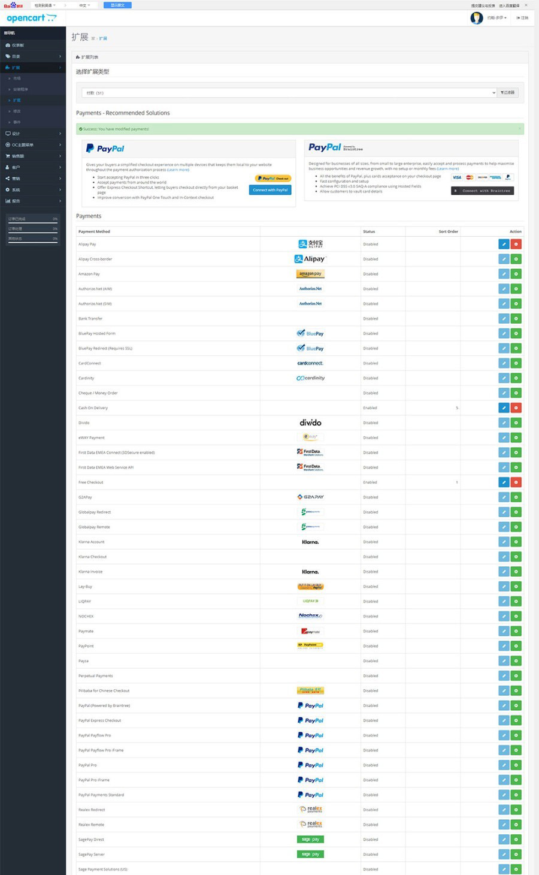Screen dimensions: 539x875
Task: Click the edit pencil for Amazon Pay
Action: tap(504, 274)
